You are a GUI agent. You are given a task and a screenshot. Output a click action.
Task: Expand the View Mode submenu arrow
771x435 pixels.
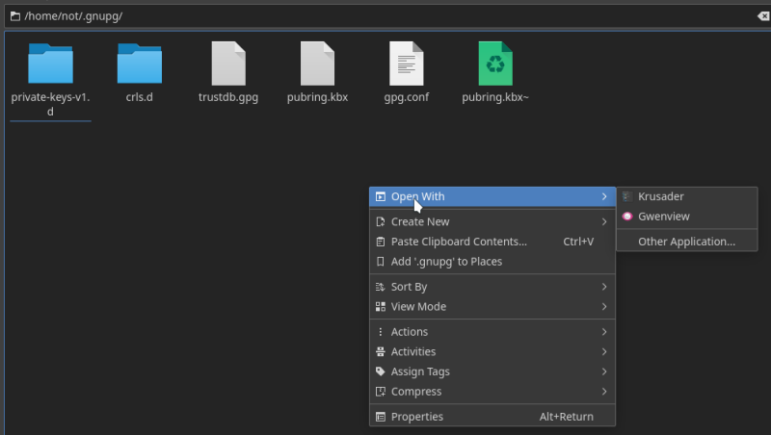604,307
